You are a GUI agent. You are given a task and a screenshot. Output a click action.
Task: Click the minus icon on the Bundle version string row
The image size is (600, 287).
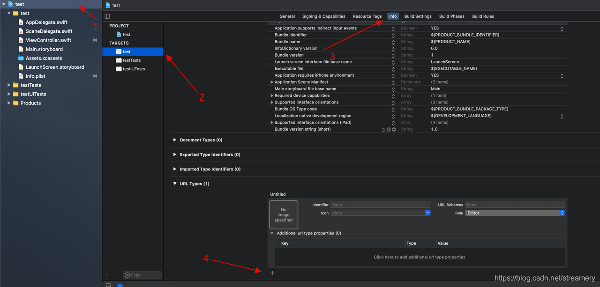394,129
